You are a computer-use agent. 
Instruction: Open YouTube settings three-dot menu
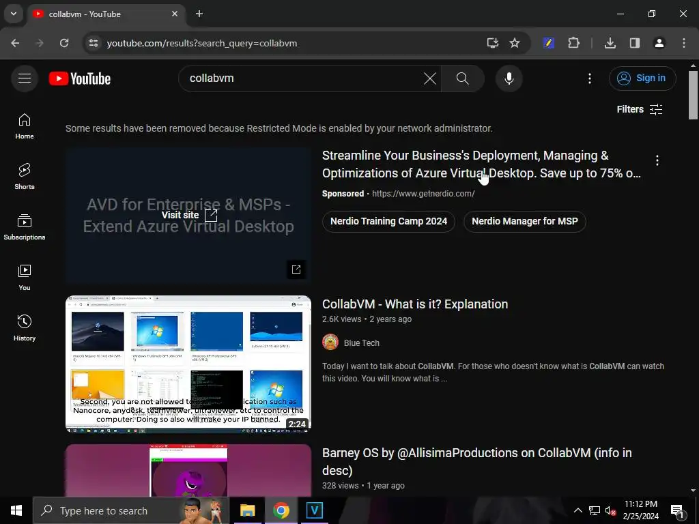(589, 78)
